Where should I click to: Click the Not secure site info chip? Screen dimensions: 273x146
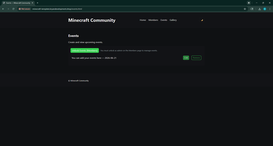tap(25, 9)
